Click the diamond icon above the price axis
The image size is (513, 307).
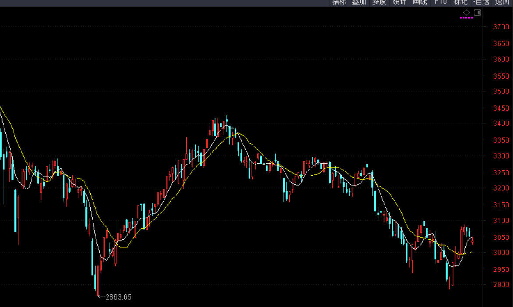[467, 12]
